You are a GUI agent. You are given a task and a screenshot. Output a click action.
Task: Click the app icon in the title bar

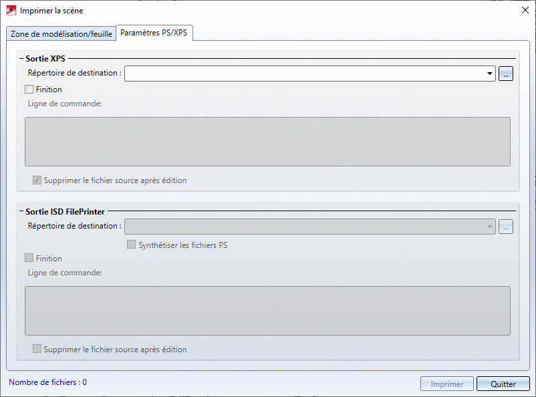tap(11, 11)
